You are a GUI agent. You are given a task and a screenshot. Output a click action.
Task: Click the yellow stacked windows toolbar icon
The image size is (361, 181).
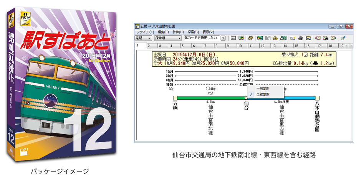click(x=250, y=38)
